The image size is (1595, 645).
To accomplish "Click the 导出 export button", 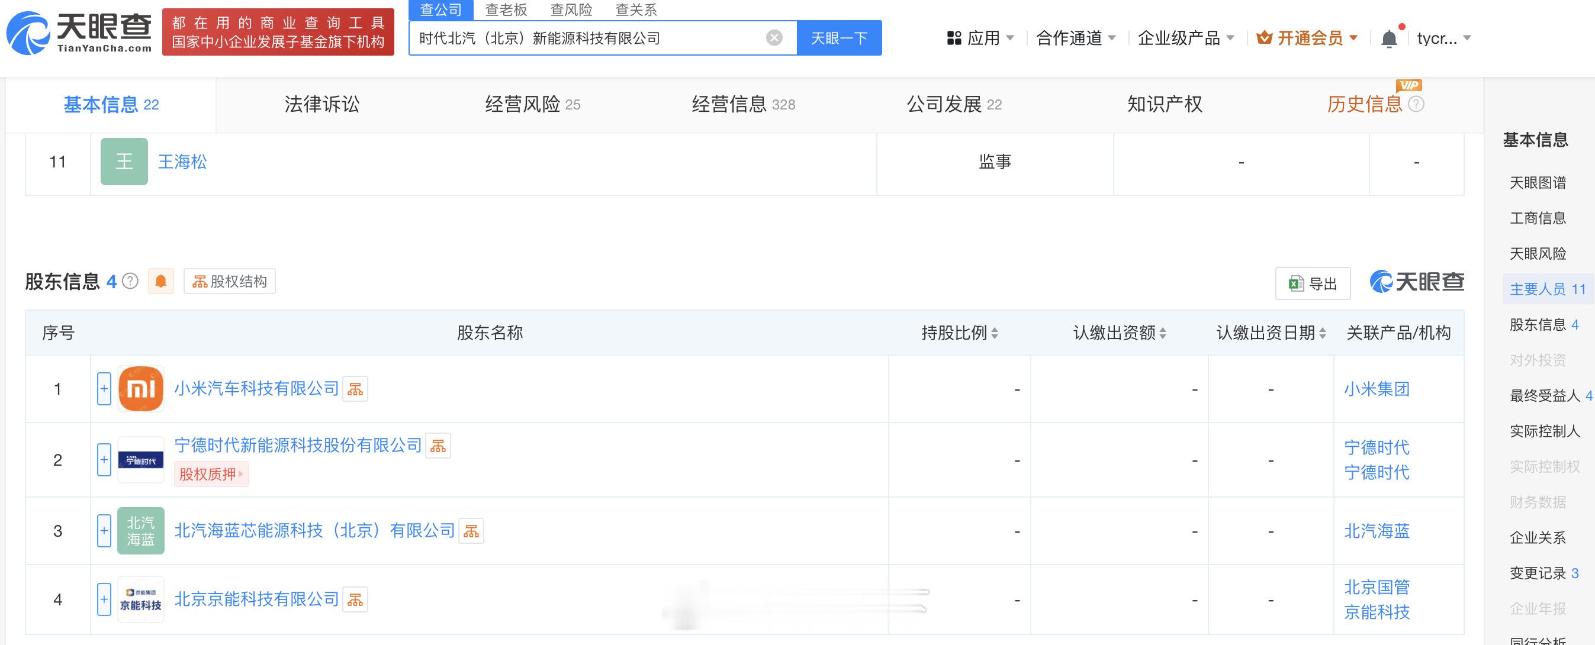I will 1313,283.
